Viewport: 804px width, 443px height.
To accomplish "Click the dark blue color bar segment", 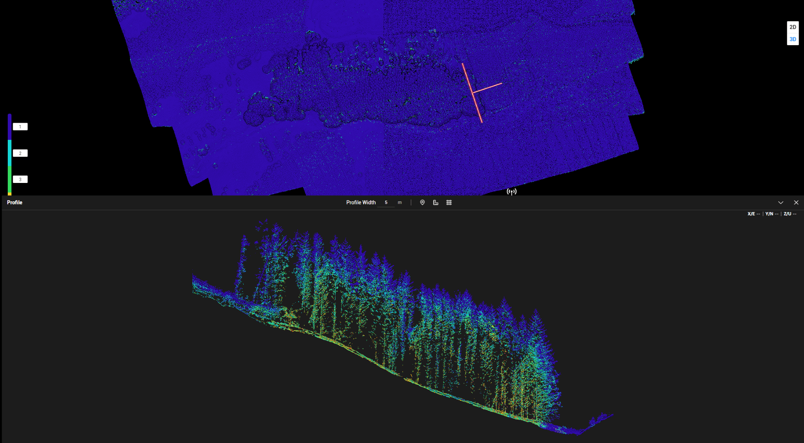I will click(x=9, y=127).
